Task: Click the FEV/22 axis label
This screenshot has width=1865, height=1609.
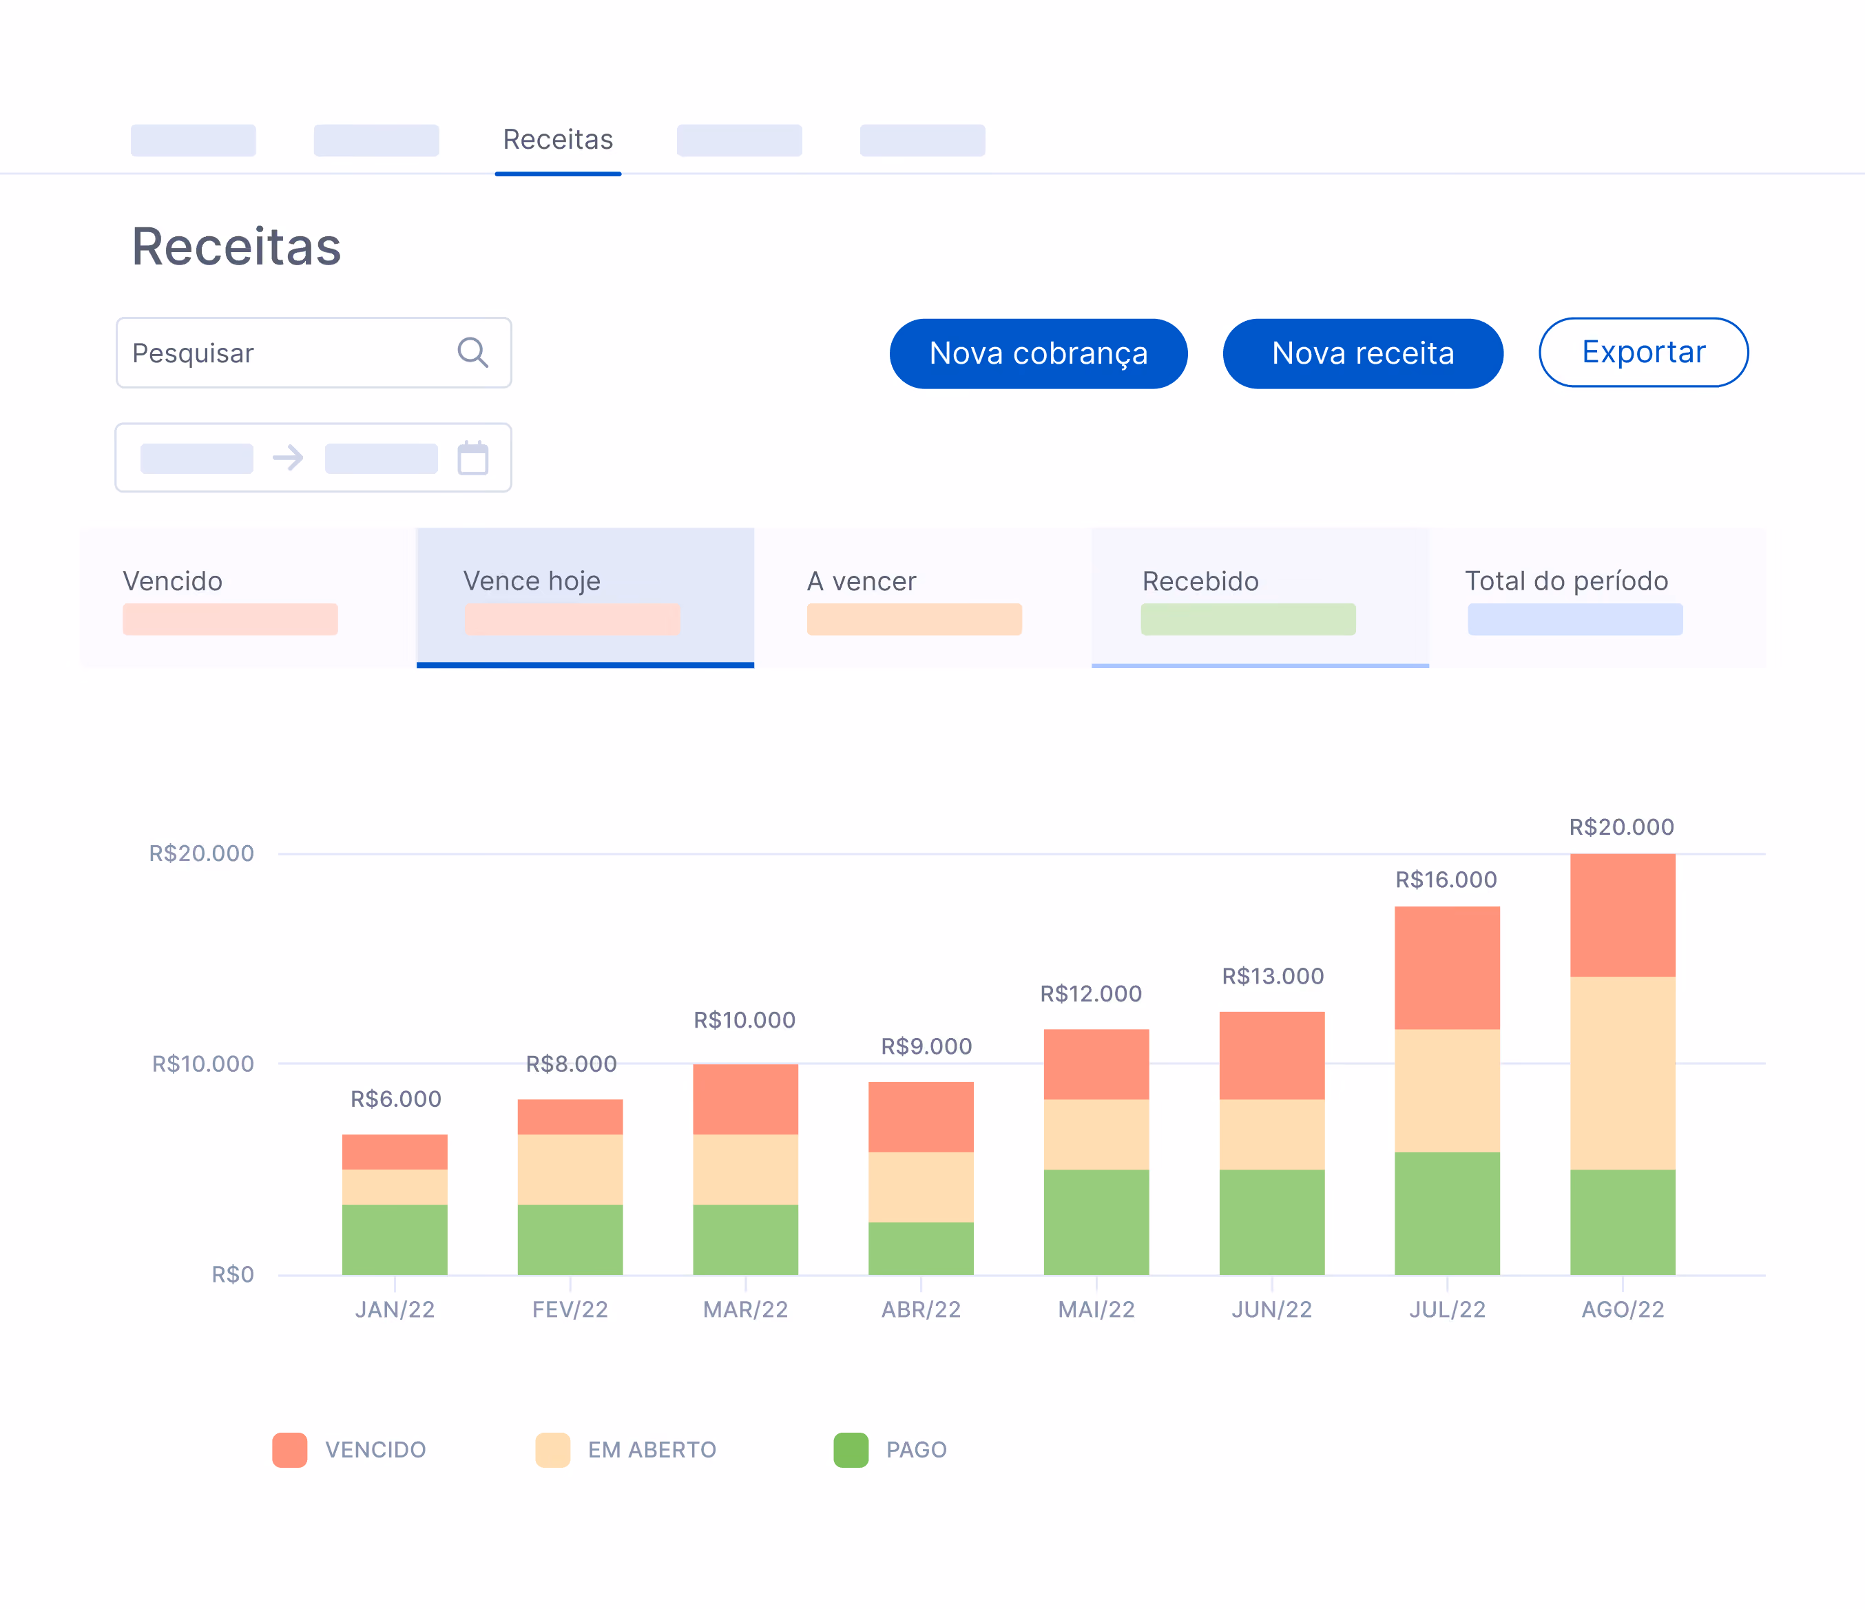Action: click(570, 1309)
